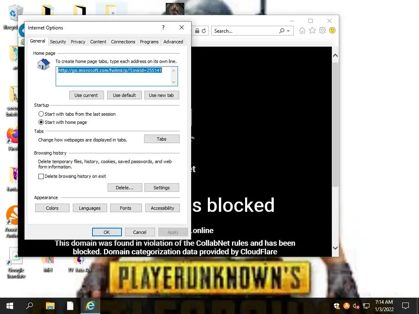Switch to the Security tab
Image resolution: width=419 pixels, height=314 pixels.
click(x=58, y=42)
